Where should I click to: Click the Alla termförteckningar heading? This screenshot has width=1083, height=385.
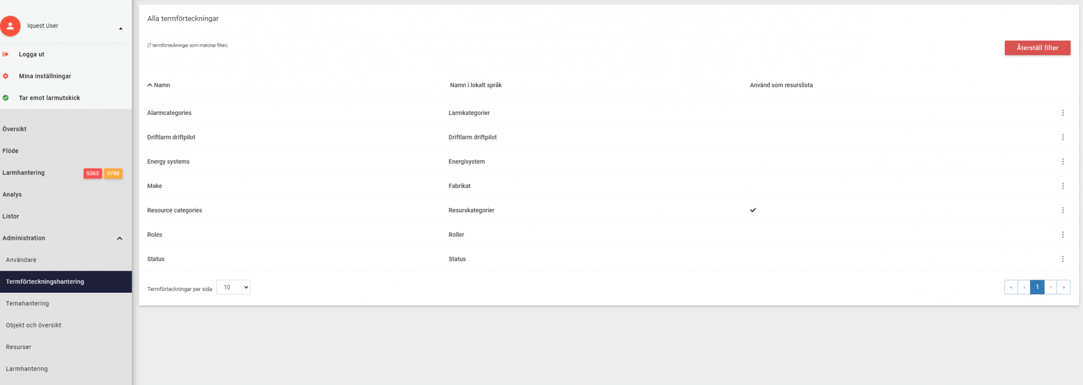tap(183, 19)
